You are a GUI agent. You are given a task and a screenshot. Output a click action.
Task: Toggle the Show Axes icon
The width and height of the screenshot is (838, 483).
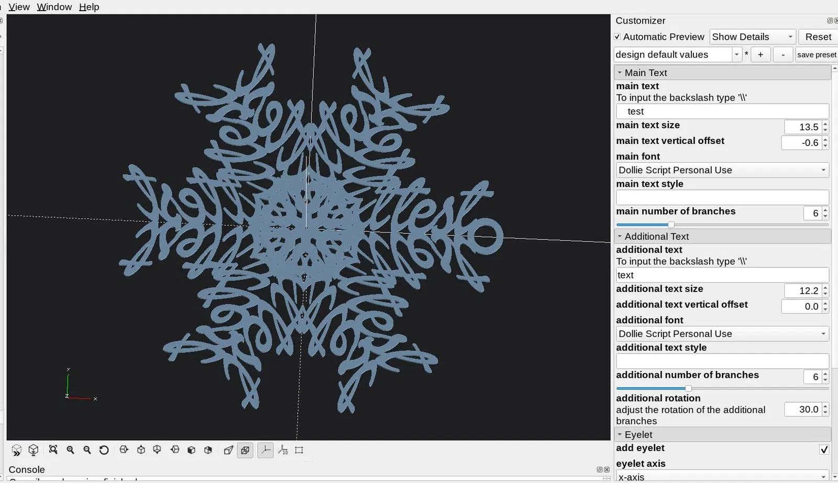point(266,450)
